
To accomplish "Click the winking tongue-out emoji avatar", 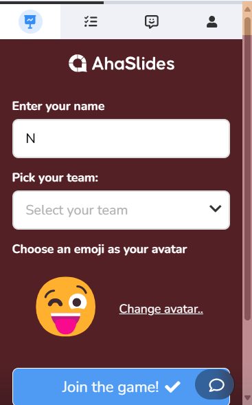I will pyautogui.click(x=66, y=307).
